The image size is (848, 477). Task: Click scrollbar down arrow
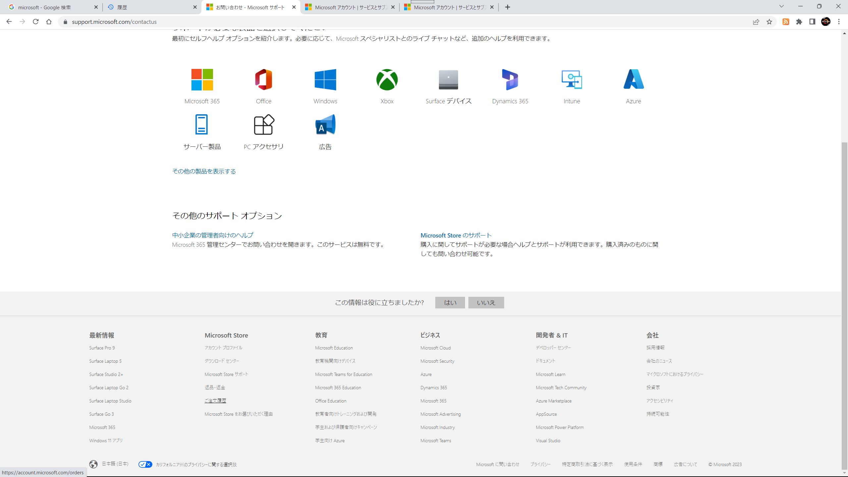click(844, 473)
